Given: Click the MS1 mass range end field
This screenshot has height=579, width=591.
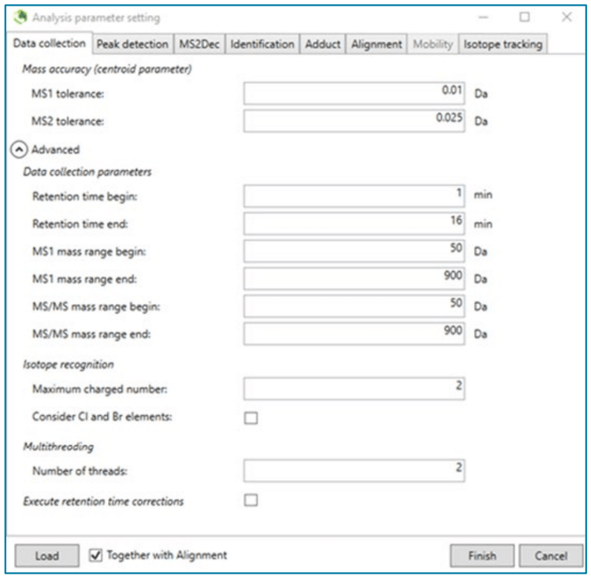Looking at the screenshot, I should (x=354, y=279).
